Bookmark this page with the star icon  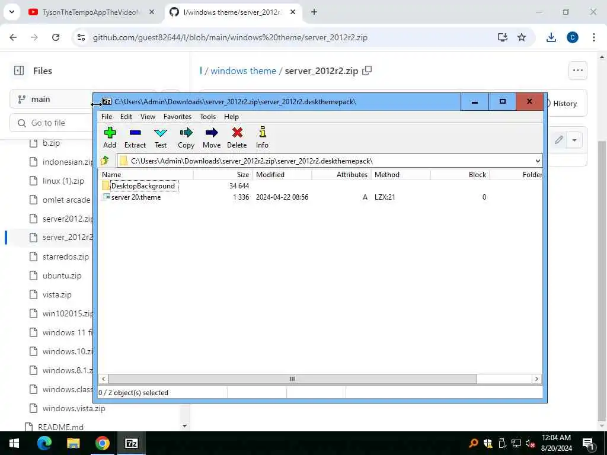[522, 37]
